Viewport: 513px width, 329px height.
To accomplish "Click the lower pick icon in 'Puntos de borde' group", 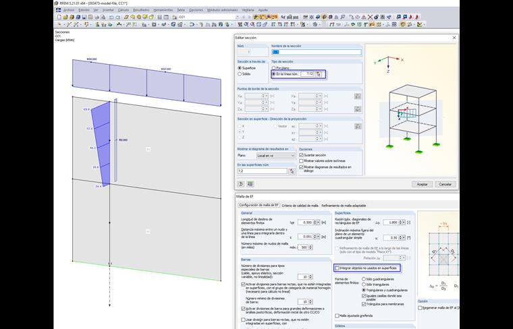I will pyautogui.click(x=358, y=109).
